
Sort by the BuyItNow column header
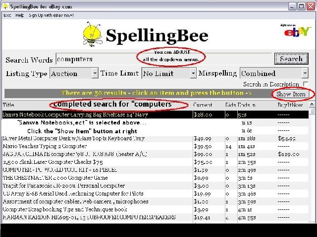click(290, 105)
